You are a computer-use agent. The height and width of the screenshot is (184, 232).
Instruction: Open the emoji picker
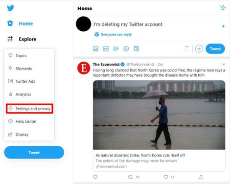(126, 48)
